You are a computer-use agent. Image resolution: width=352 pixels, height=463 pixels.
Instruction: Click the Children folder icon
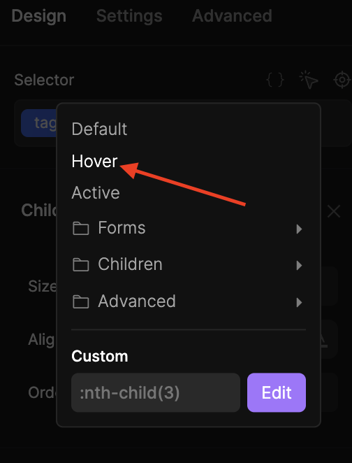81,264
